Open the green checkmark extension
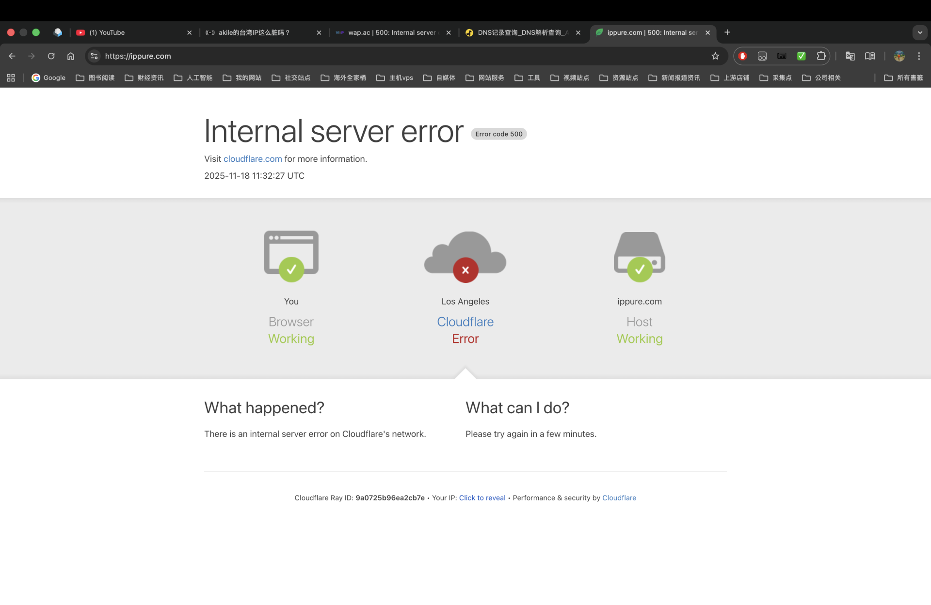 tap(802, 56)
